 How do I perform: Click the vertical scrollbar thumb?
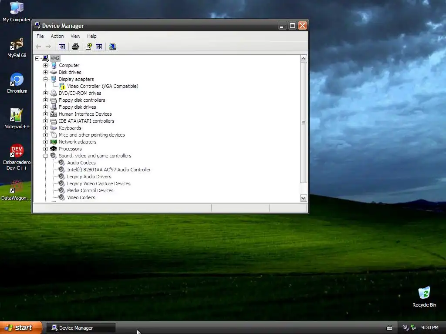coord(304,123)
